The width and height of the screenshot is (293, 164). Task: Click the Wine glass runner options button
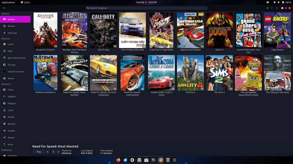[53, 152]
